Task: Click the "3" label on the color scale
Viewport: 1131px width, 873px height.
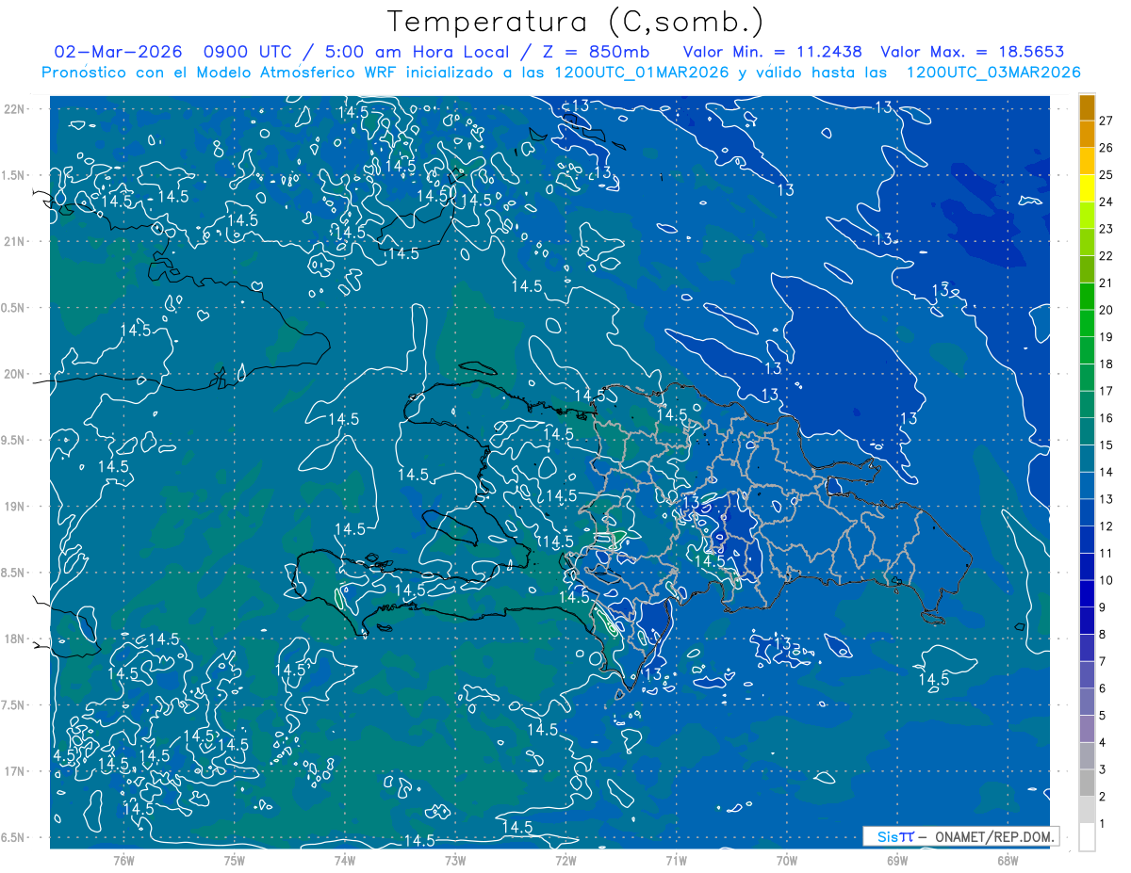Action: point(1102,769)
